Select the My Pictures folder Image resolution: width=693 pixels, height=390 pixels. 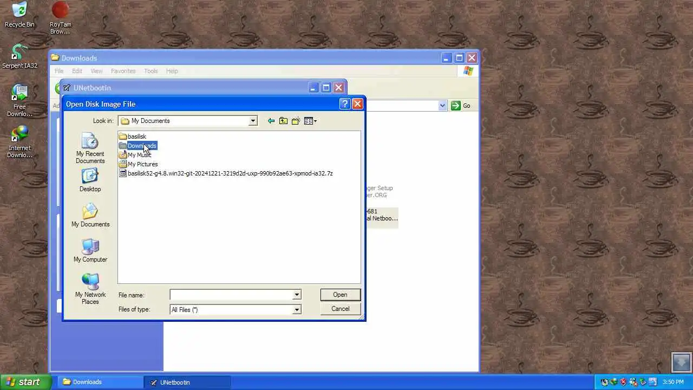(x=139, y=164)
